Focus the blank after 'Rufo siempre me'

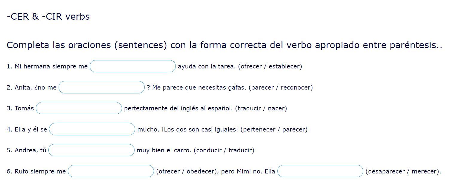pyautogui.click(x=111, y=171)
